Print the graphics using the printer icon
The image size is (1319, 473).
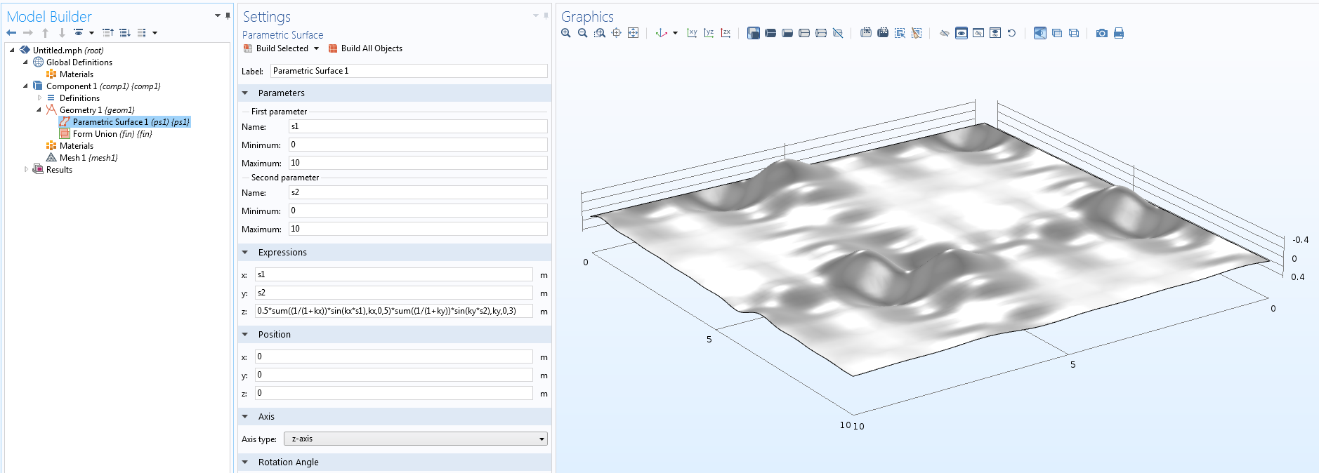[x=1119, y=33]
